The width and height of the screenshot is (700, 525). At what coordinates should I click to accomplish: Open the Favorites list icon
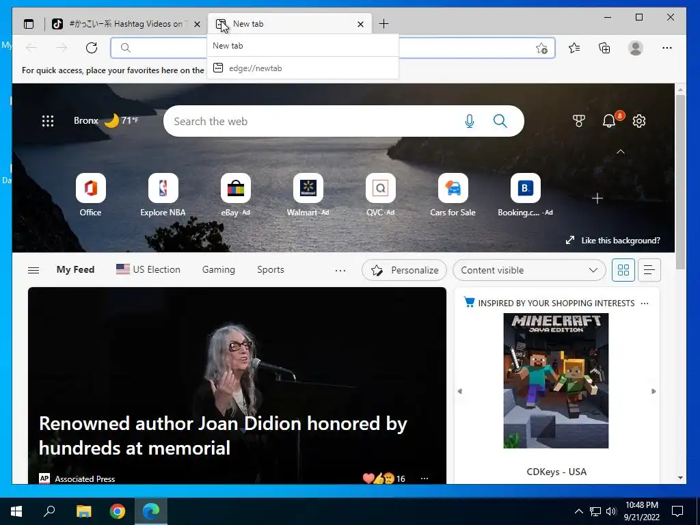tap(574, 48)
